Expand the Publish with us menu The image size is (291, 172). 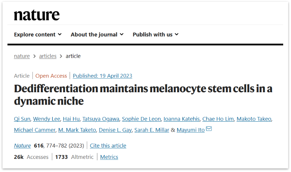click(x=155, y=34)
